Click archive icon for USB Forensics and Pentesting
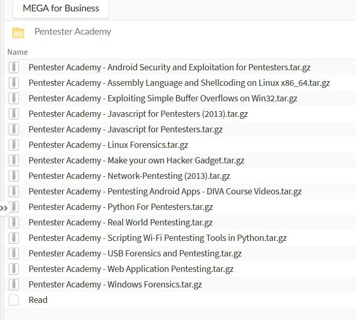Screen dimensions: 356x320 [x=14, y=253]
